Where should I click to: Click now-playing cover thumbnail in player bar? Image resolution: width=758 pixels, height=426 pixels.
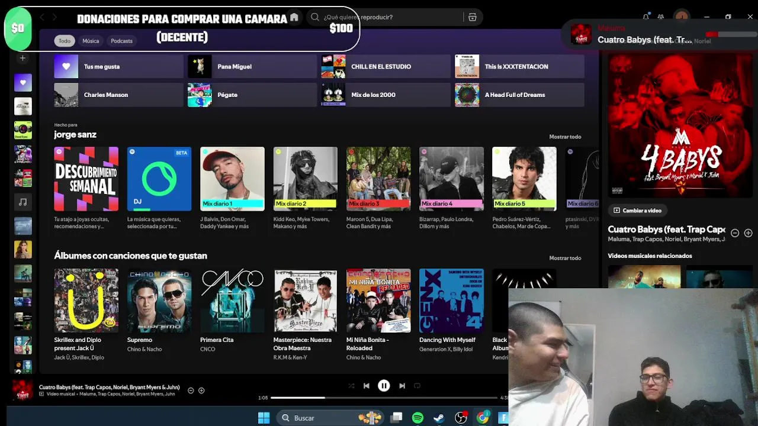point(23,390)
